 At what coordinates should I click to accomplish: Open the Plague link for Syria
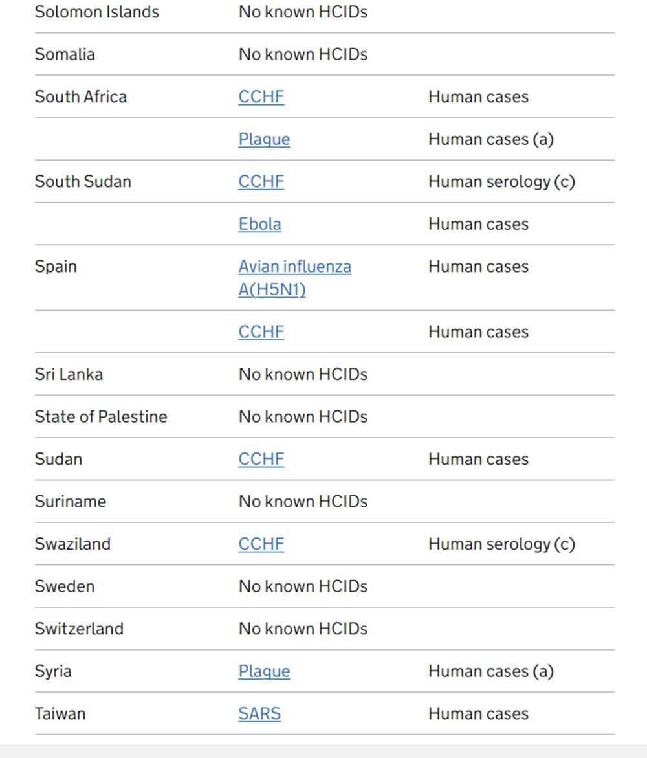(x=264, y=671)
